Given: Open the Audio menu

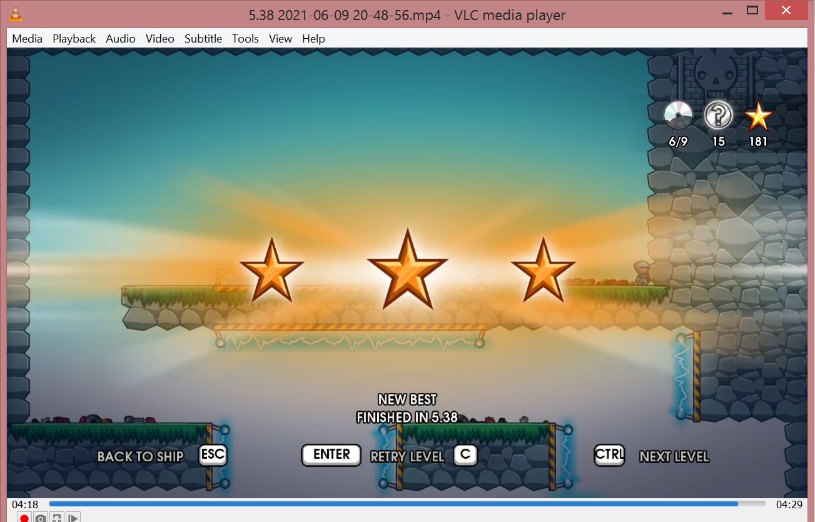Looking at the screenshot, I should click(121, 39).
